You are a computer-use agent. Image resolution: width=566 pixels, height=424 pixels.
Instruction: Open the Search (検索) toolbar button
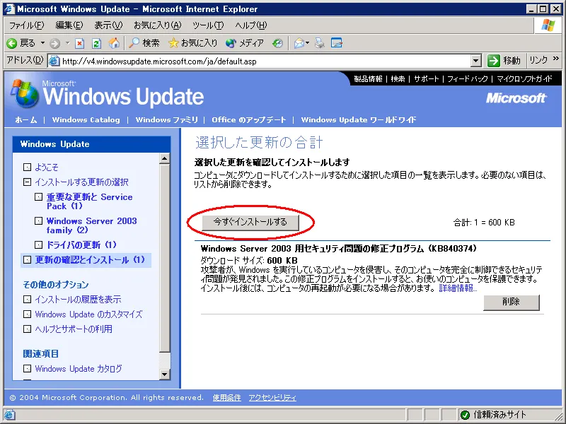point(144,43)
